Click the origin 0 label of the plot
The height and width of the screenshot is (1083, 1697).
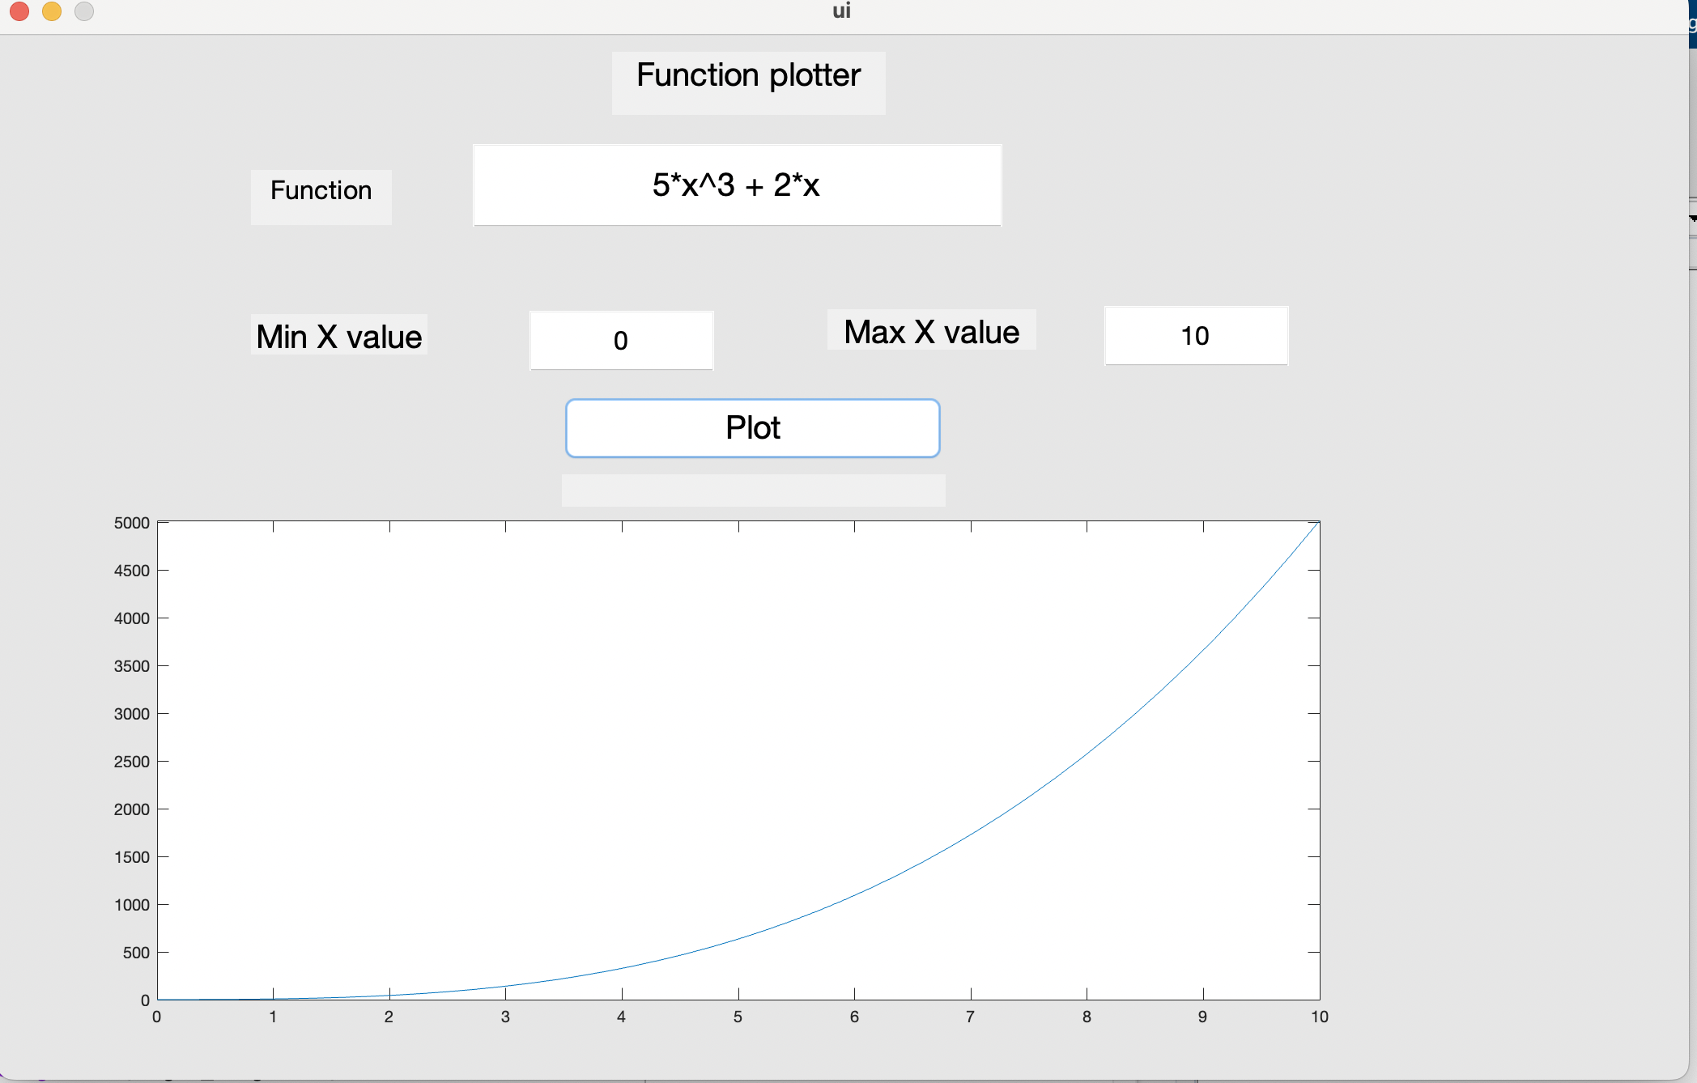click(x=156, y=1017)
